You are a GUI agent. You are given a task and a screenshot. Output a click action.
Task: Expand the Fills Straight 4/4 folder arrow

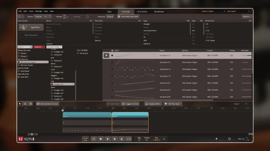point(73,84)
